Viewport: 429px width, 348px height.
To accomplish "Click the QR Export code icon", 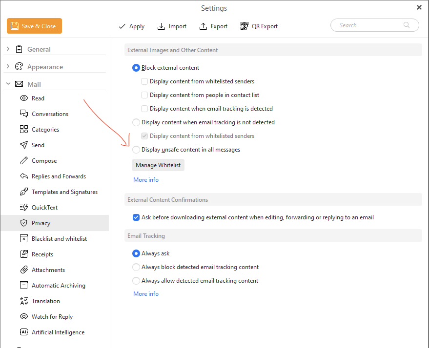I will point(245,26).
